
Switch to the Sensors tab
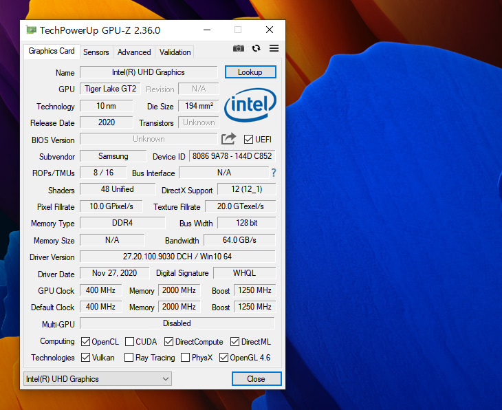(x=96, y=52)
